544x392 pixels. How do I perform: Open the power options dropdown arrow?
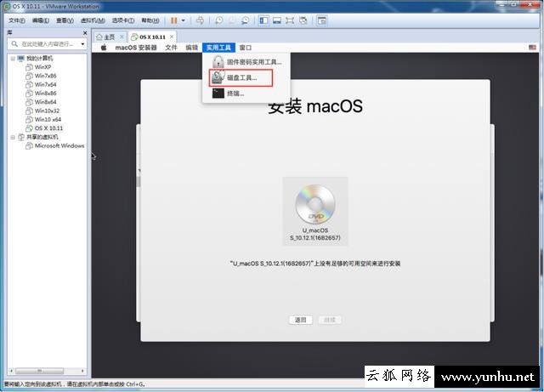tap(184, 20)
